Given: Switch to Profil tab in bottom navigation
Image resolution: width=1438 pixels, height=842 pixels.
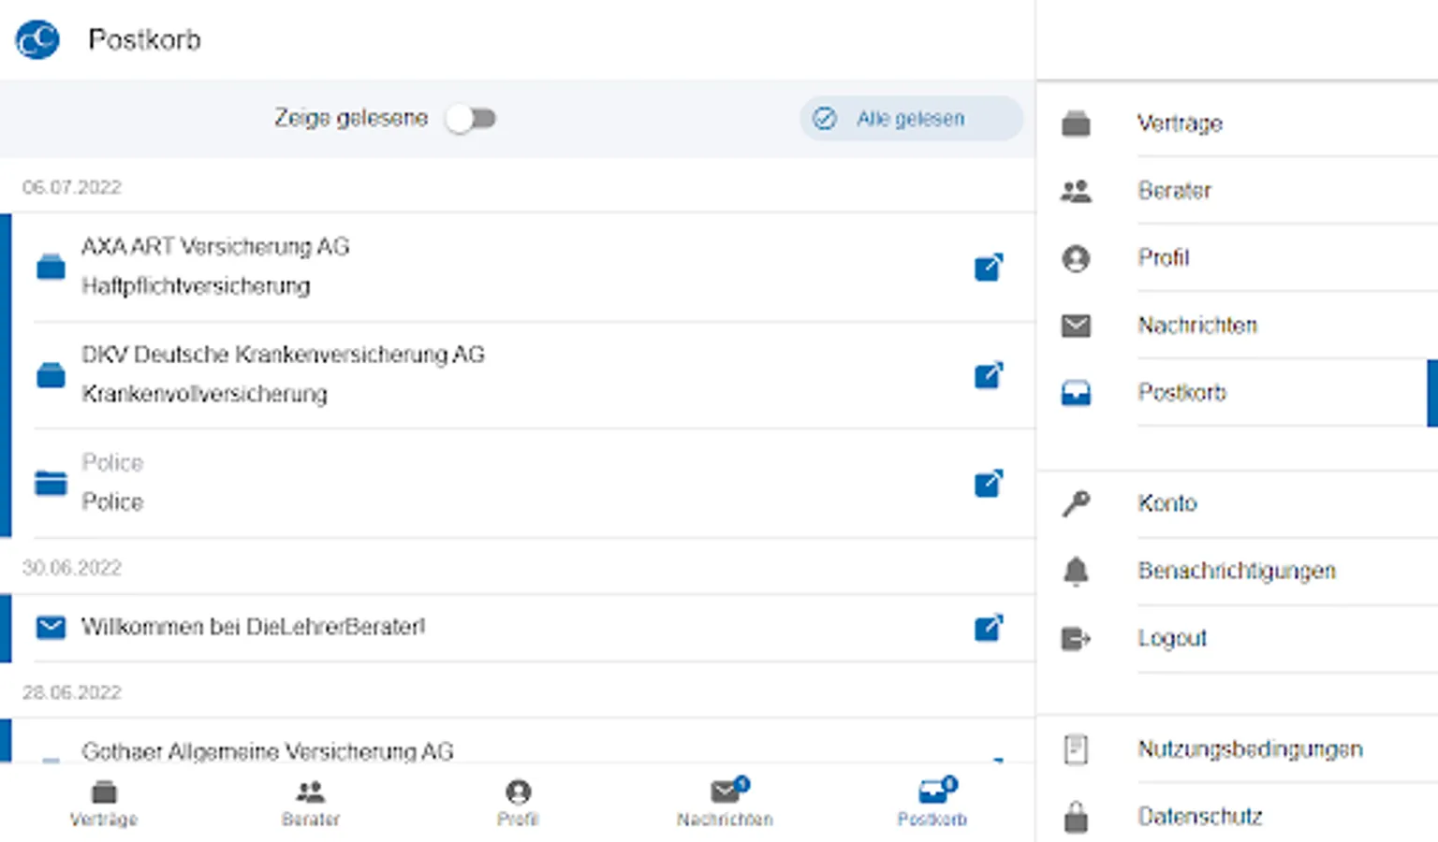Looking at the screenshot, I should point(518,805).
